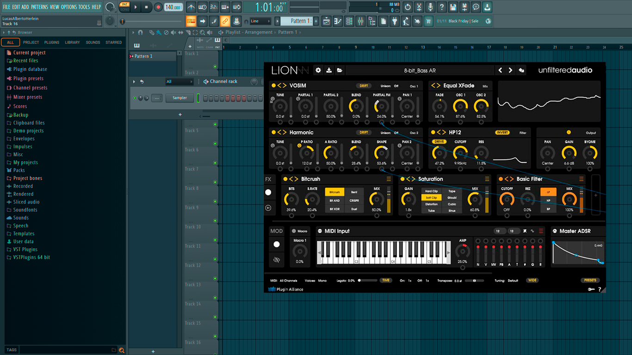The height and width of the screenshot is (355, 632).
Task: Open LION settings gear icon
Action: point(318,70)
